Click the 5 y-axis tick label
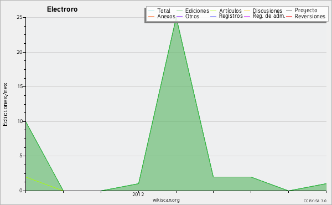 click(21, 156)
